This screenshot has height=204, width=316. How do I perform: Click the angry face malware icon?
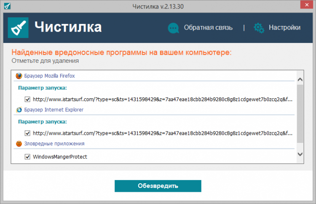click(x=19, y=144)
